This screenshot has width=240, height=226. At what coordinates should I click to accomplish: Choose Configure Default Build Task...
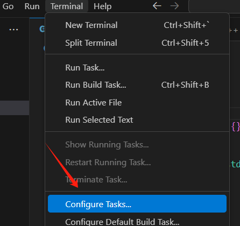pyautogui.click(x=137, y=222)
